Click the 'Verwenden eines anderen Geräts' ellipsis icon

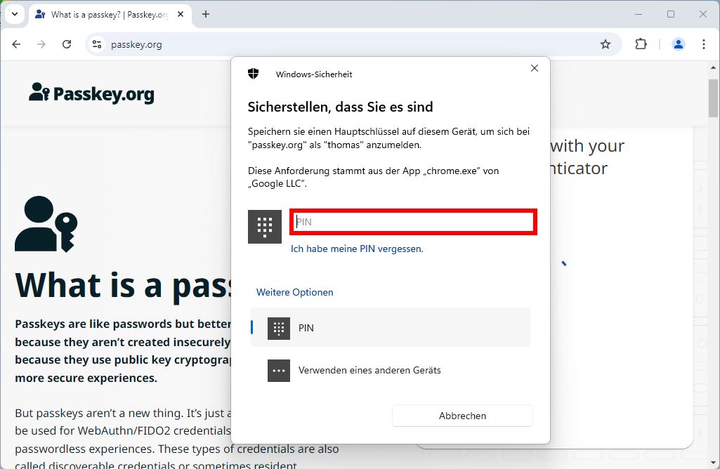(x=278, y=370)
